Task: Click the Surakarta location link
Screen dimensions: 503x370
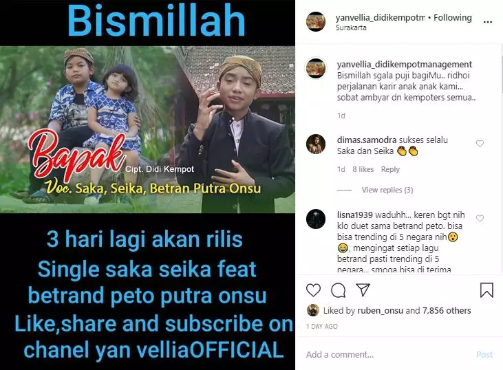Action: [x=351, y=28]
